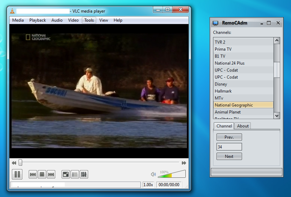Select the Animal Planet channel
This screenshot has width=291, height=197.
click(x=243, y=112)
